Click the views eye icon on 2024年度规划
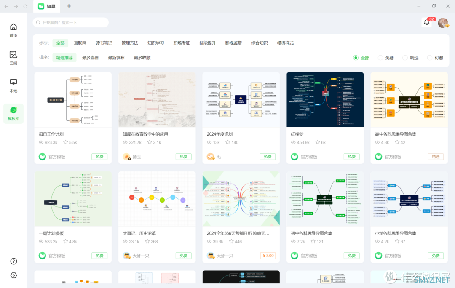455x288 pixels. (209, 142)
